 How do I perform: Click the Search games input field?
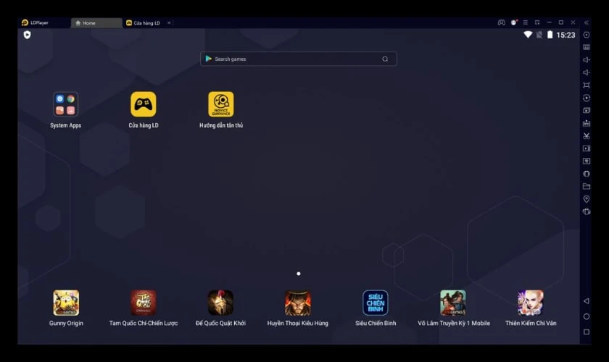coord(297,59)
